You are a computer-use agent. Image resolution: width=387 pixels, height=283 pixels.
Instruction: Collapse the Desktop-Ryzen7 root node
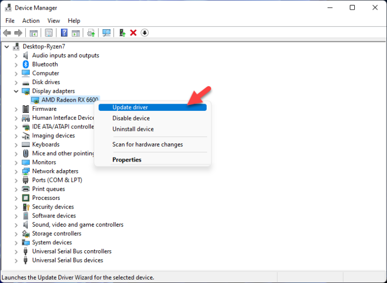[7, 47]
